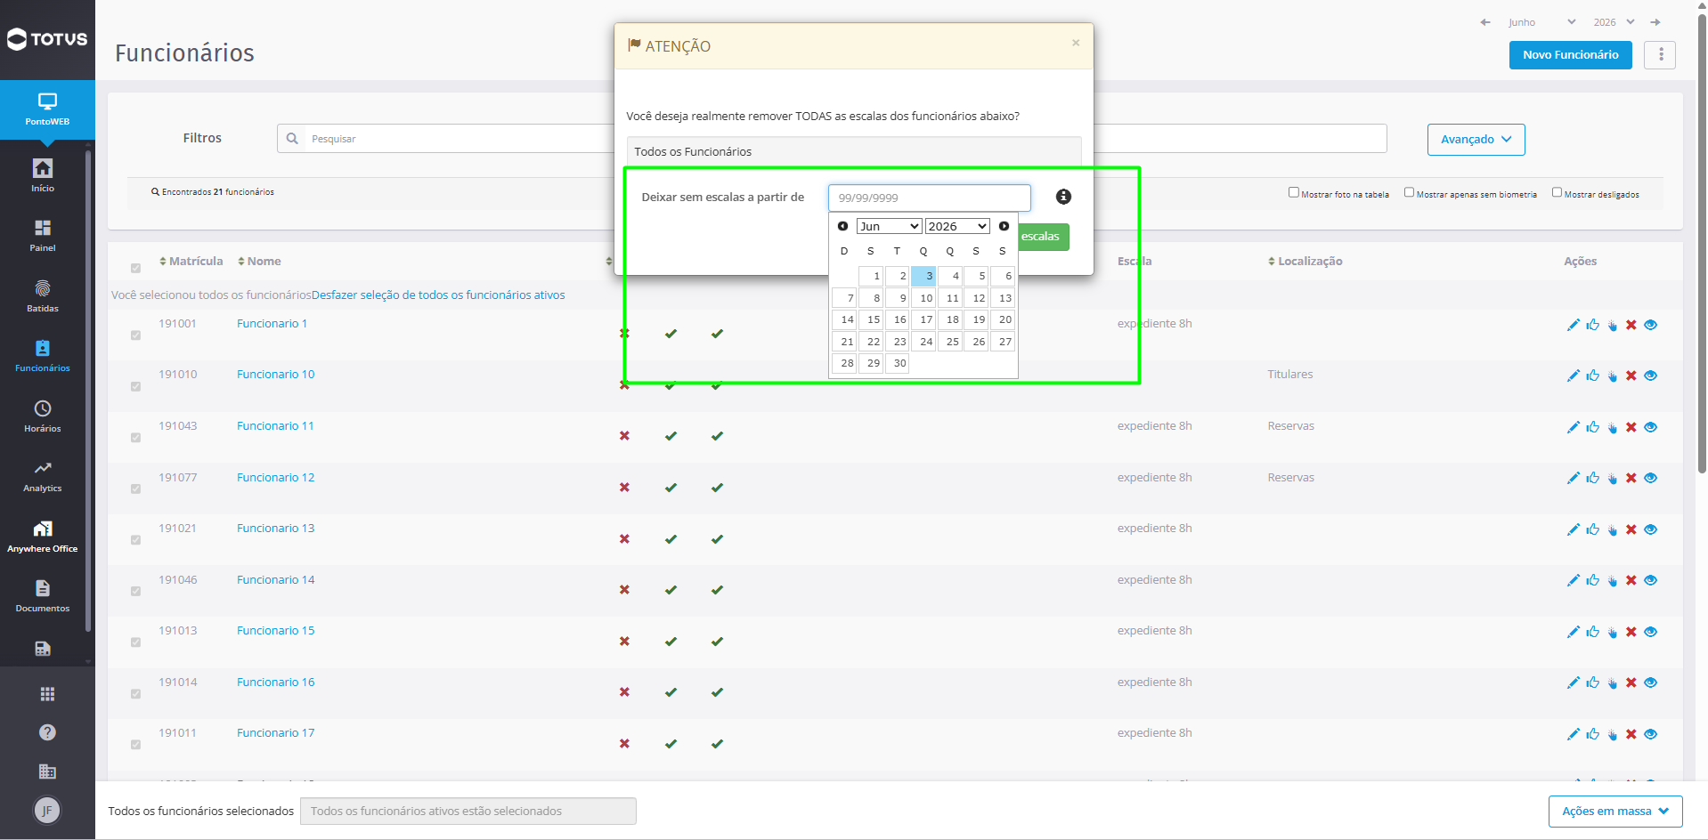Sort table by Nome column
Viewport: 1708px width, 840px height.
pos(259,261)
